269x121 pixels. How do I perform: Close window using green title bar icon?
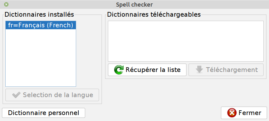pyautogui.click(x=6, y=4)
